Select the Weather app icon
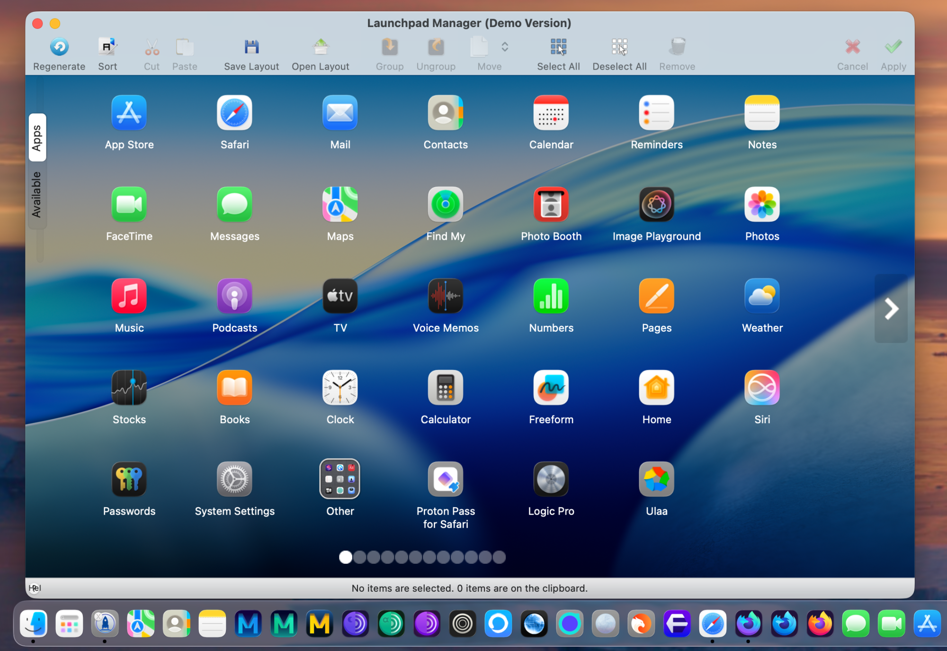947x651 pixels. [x=762, y=296]
